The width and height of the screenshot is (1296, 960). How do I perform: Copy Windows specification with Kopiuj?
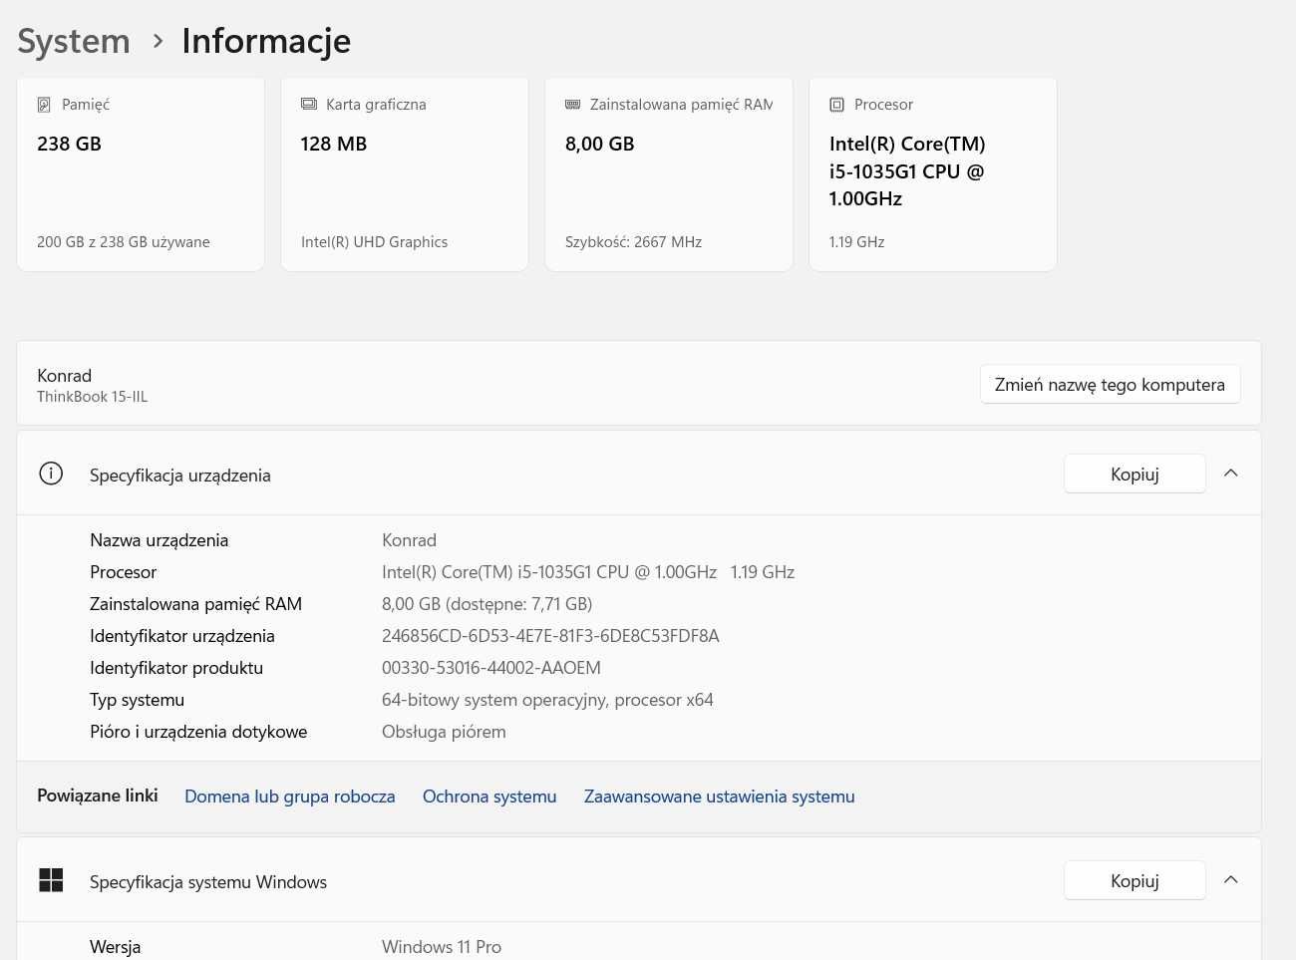[1134, 881]
